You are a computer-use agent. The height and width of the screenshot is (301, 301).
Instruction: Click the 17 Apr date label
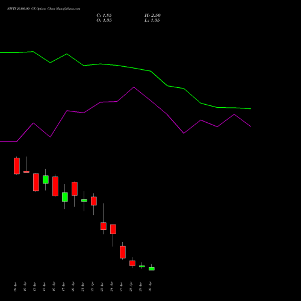(64, 287)
